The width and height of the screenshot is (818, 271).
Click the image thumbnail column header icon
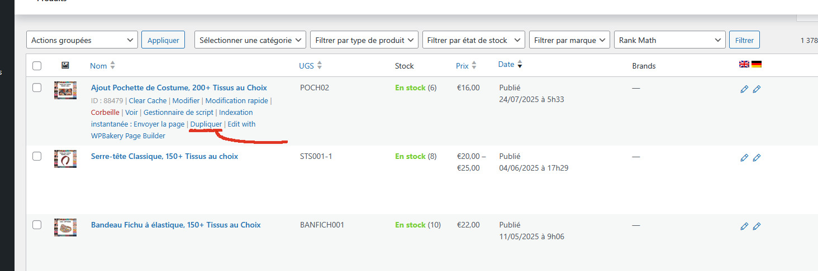click(65, 66)
